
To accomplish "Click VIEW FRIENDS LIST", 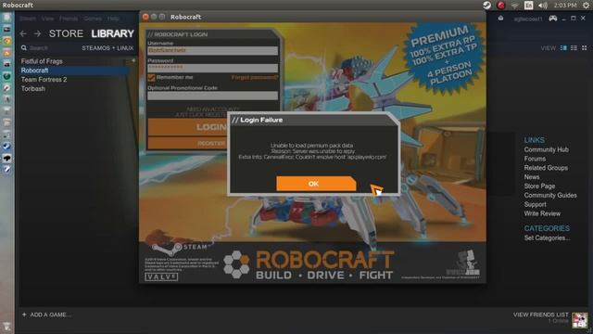I will pyautogui.click(x=540, y=315).
